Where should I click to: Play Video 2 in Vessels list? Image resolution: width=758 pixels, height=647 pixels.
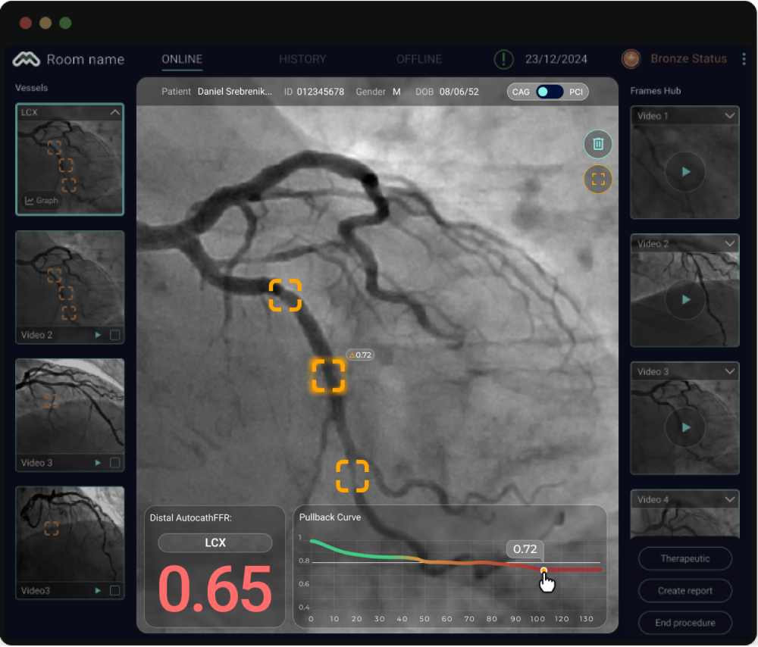pyautogui.click(x=98, y=335)
